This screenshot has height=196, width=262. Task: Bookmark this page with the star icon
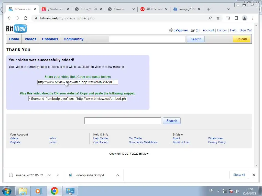tap(218, 18)
